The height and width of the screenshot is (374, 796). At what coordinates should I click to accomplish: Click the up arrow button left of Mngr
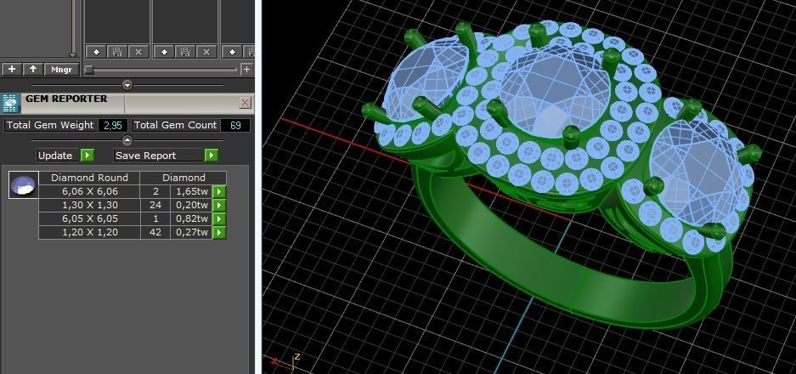pos(33,69)
